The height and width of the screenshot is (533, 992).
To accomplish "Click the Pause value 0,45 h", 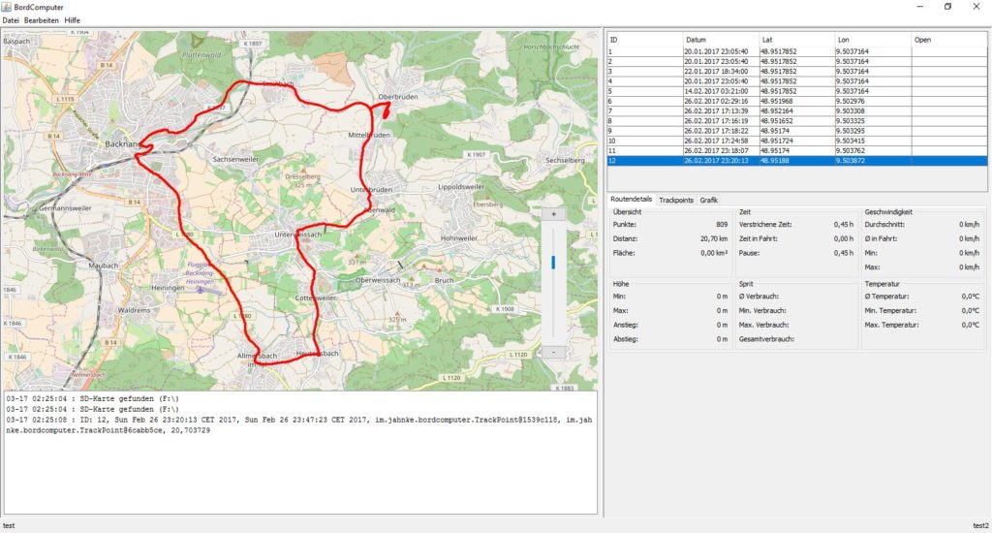I will point(844,253).
